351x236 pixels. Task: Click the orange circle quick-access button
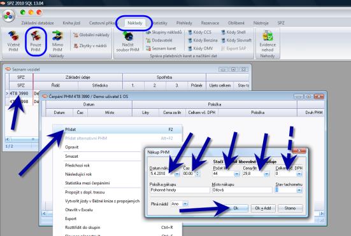31,12
